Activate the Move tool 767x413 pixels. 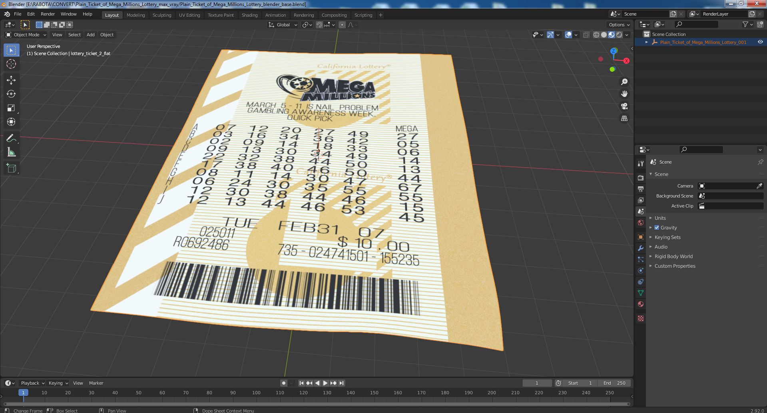coord(11,80)
